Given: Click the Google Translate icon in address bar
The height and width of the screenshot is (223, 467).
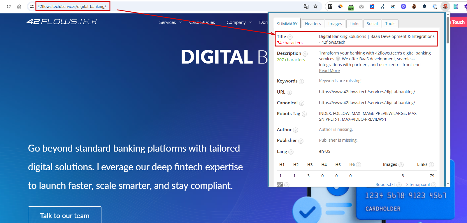Looking at the screenshot, I should (x=306, y=6).
